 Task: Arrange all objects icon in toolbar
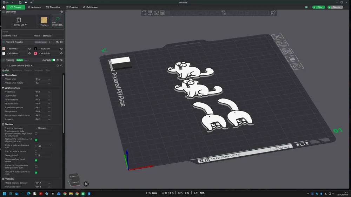coord(162,13)
